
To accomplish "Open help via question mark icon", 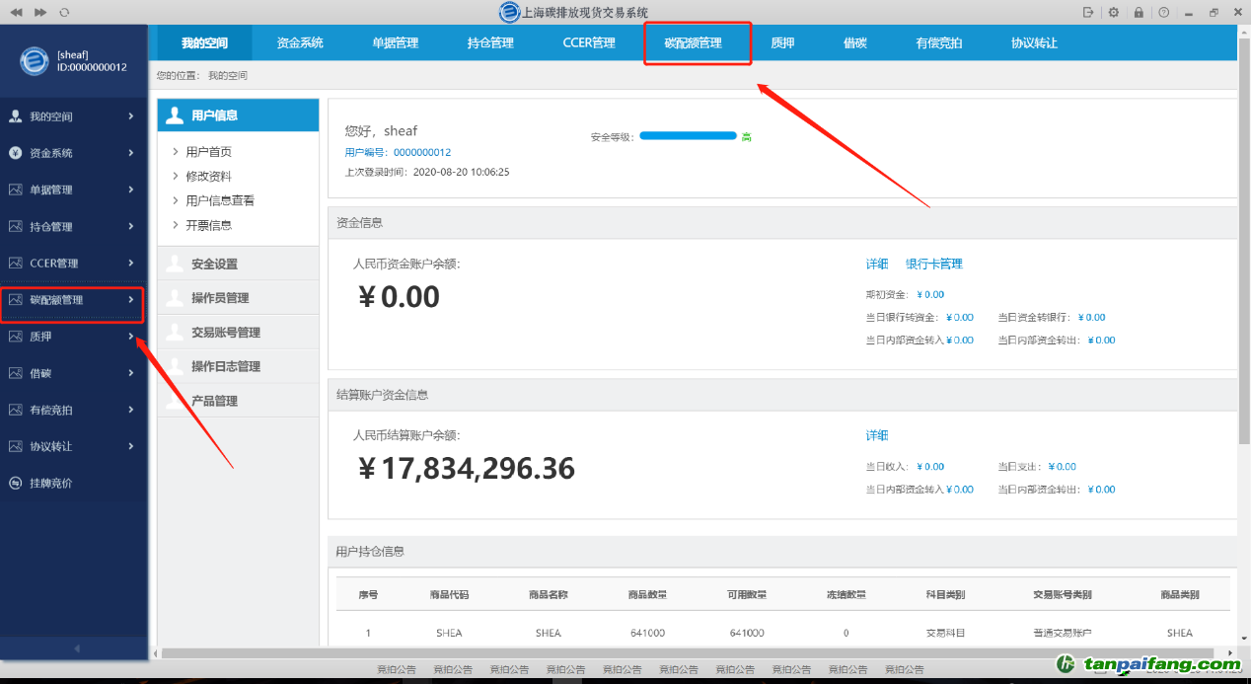I will pos(1164,12).
